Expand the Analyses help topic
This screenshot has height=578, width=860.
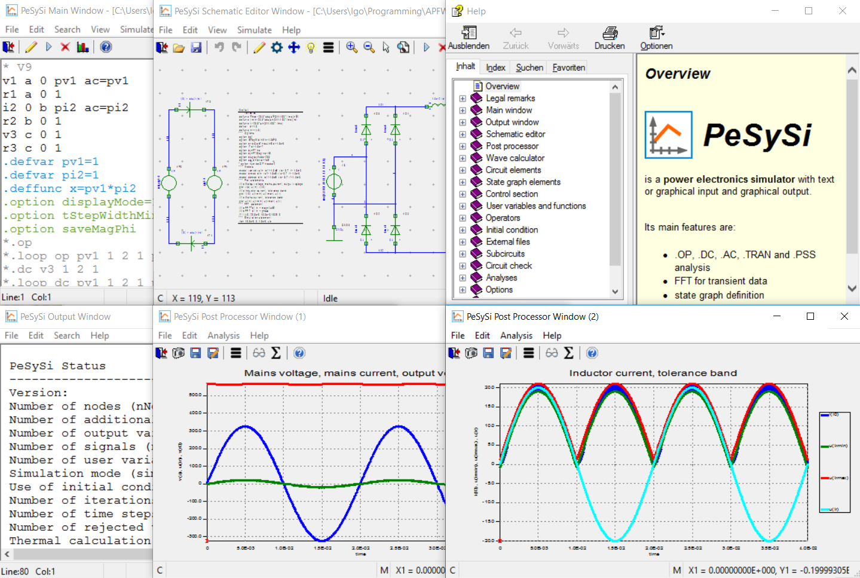tap(463, 278)
